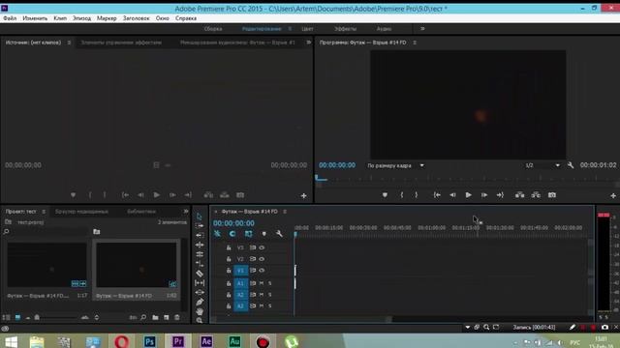Switch to Эффекты workspace tab
This screenshot has width=620, height=348.
pos(345,29)
